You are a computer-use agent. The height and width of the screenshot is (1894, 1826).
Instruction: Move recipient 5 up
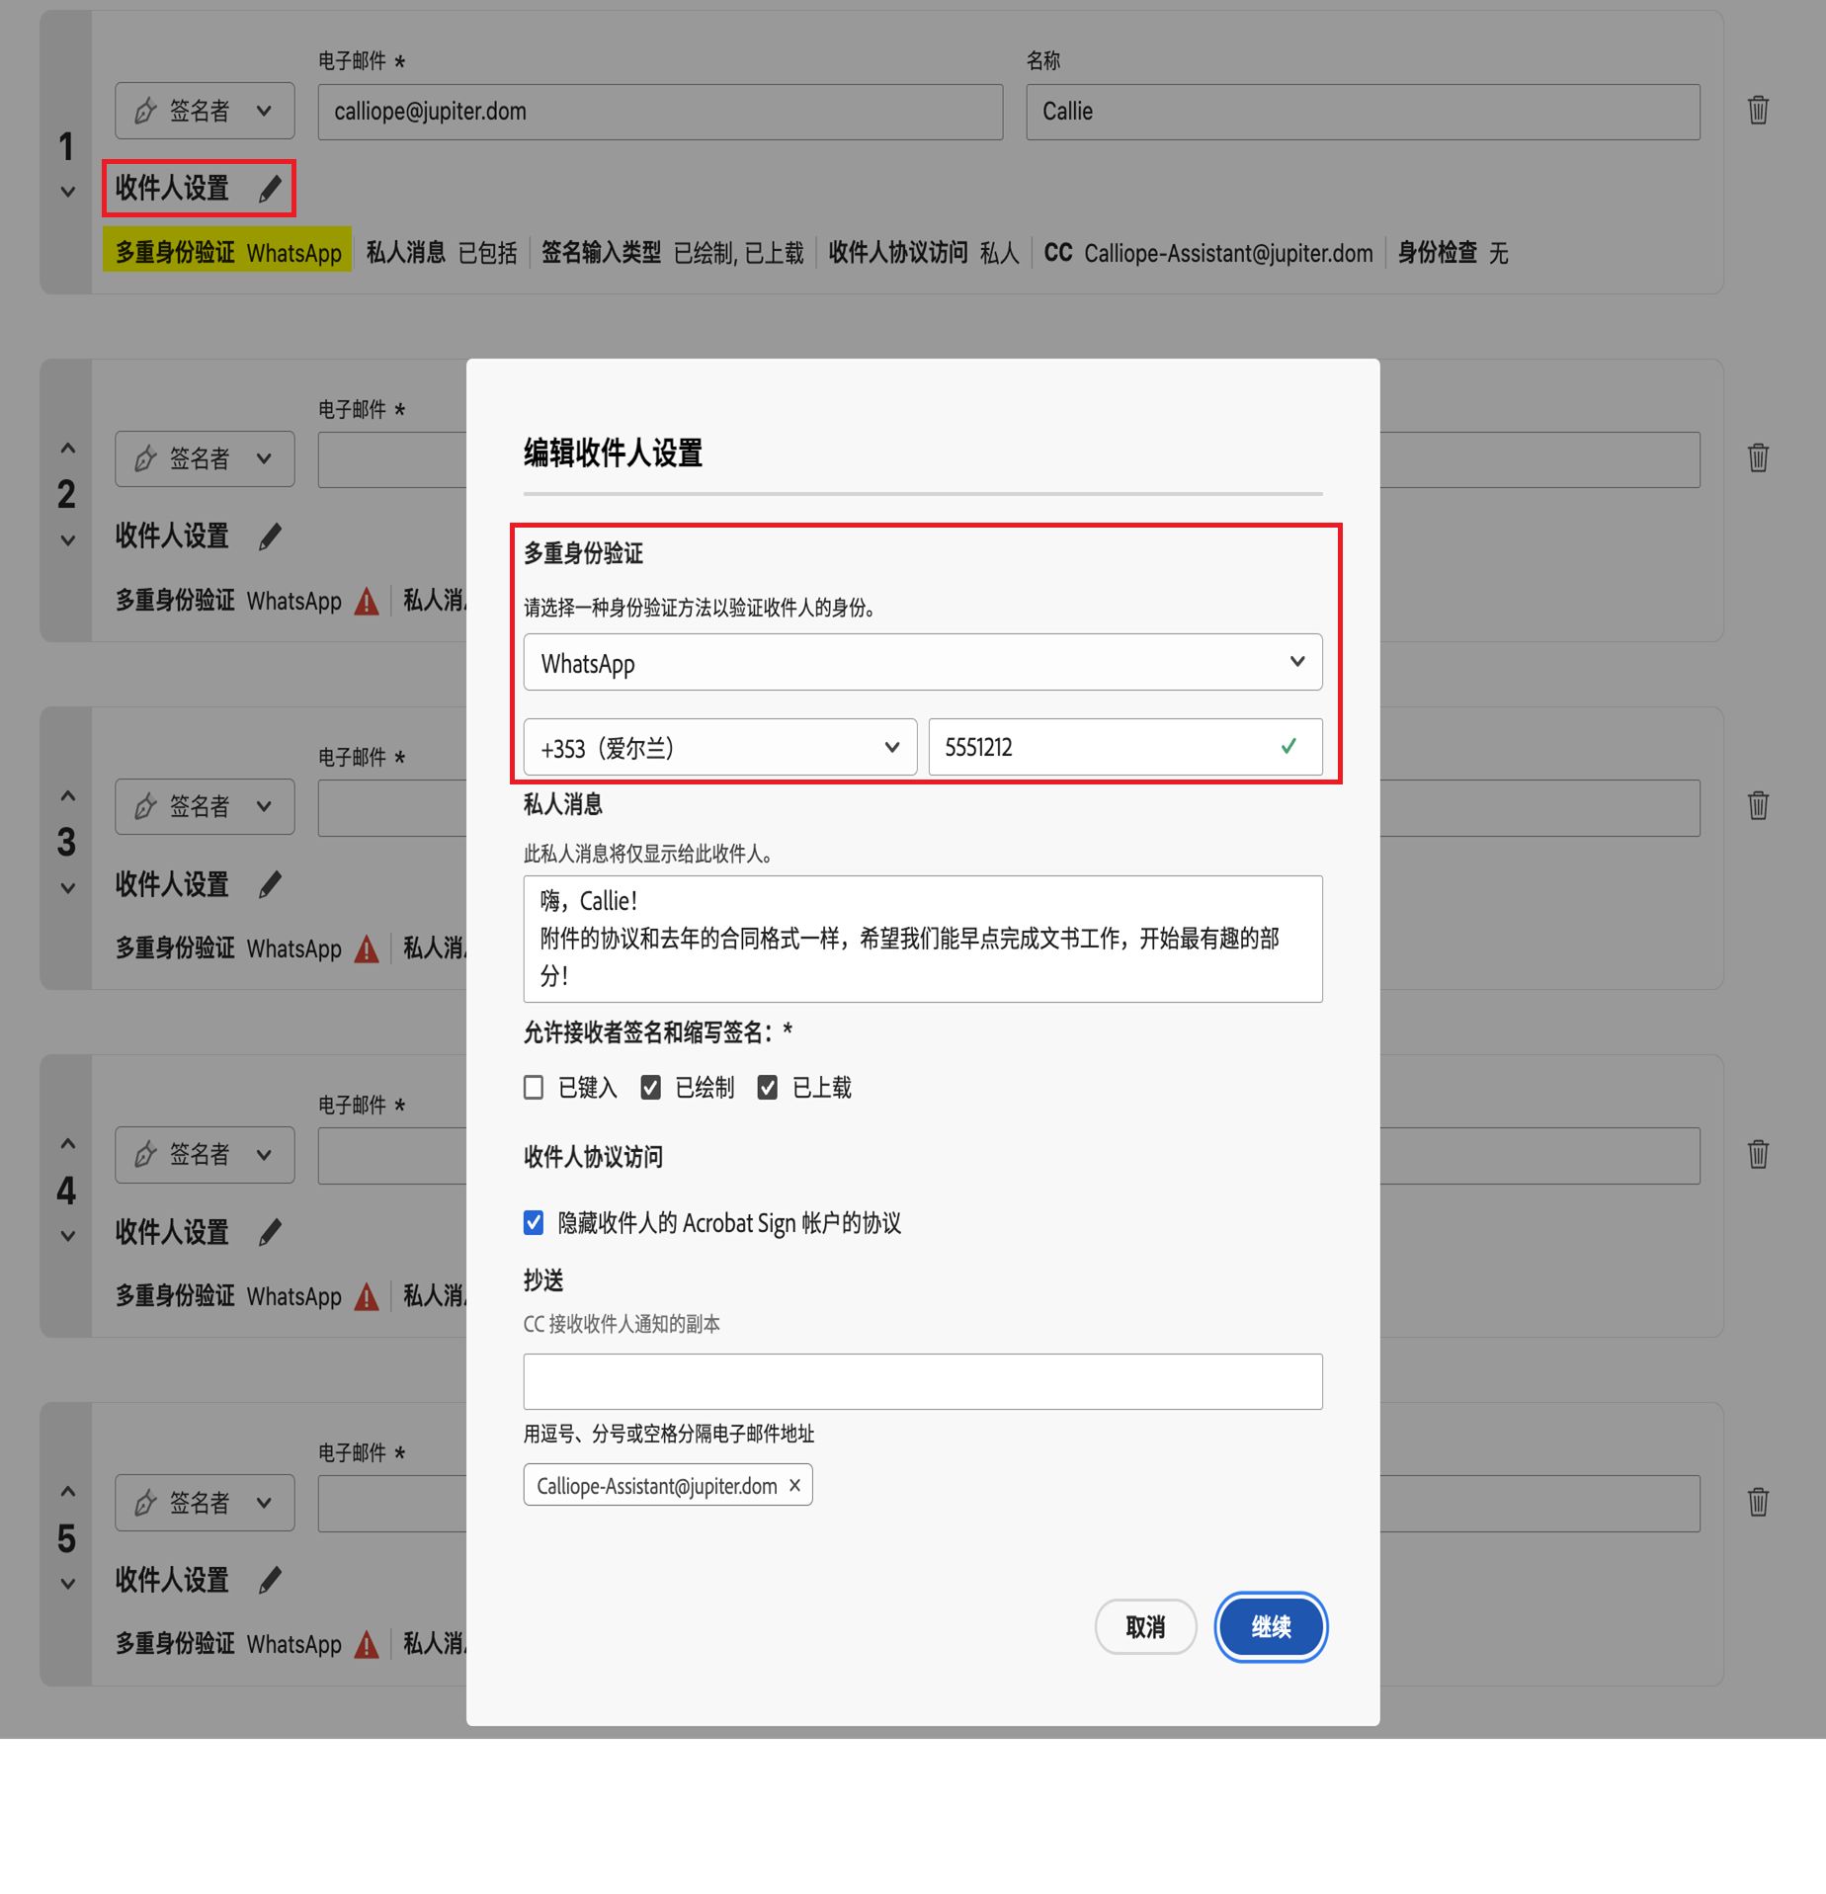[x=67, y=1492]
